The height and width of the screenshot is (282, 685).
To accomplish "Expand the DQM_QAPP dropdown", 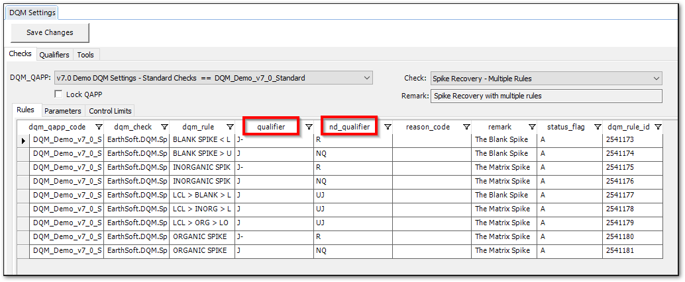I will click(x=368, y=78).
